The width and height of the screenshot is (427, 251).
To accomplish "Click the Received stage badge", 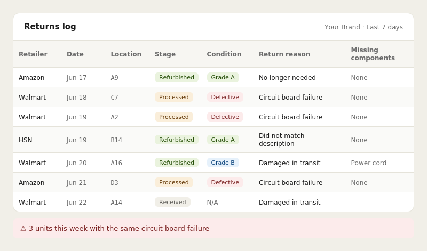I will [x=172, y=202].
